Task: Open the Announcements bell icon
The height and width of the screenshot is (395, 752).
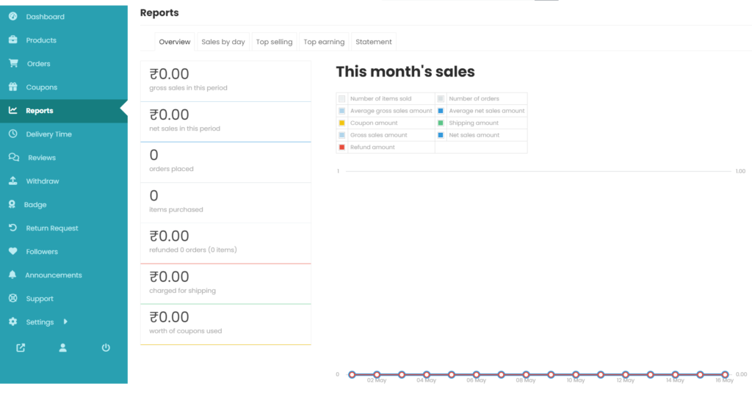Action: point(12,275)
